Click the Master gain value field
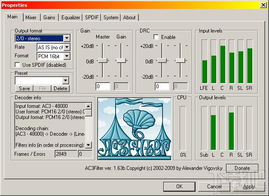This screenshot has width=269, height=196. 103,86
